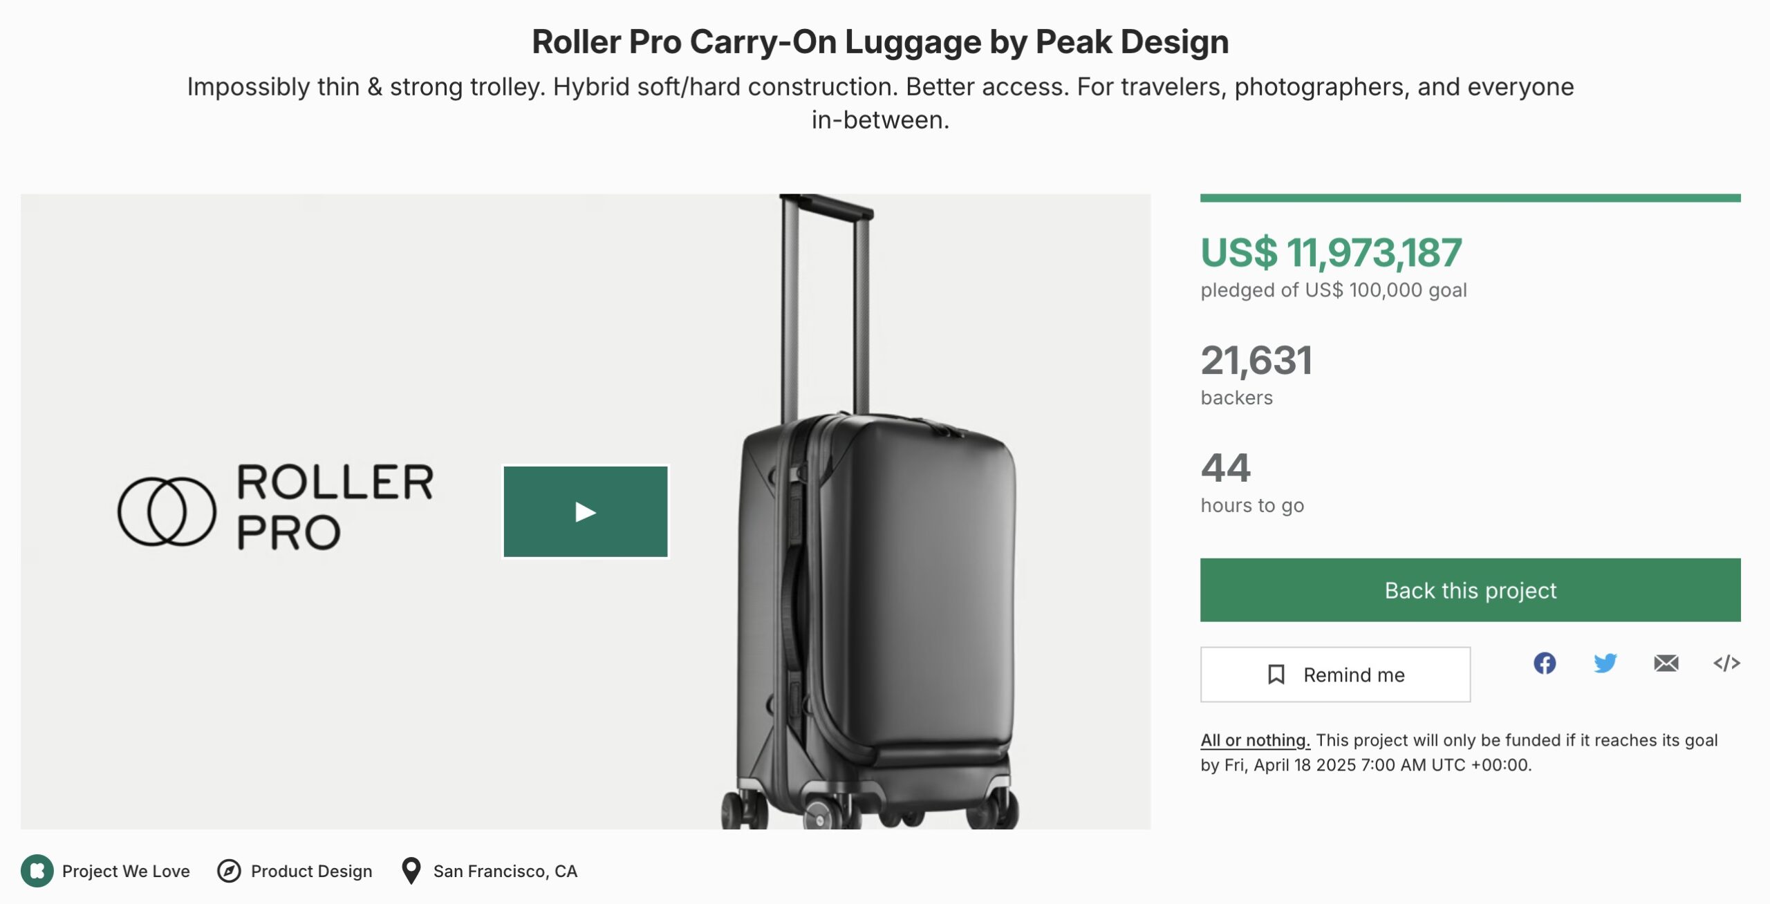Click the Back this project button

pyautogui.click(x=1471, y=590)
